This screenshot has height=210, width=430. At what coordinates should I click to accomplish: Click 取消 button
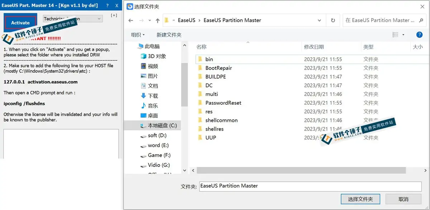click(403, 199)
